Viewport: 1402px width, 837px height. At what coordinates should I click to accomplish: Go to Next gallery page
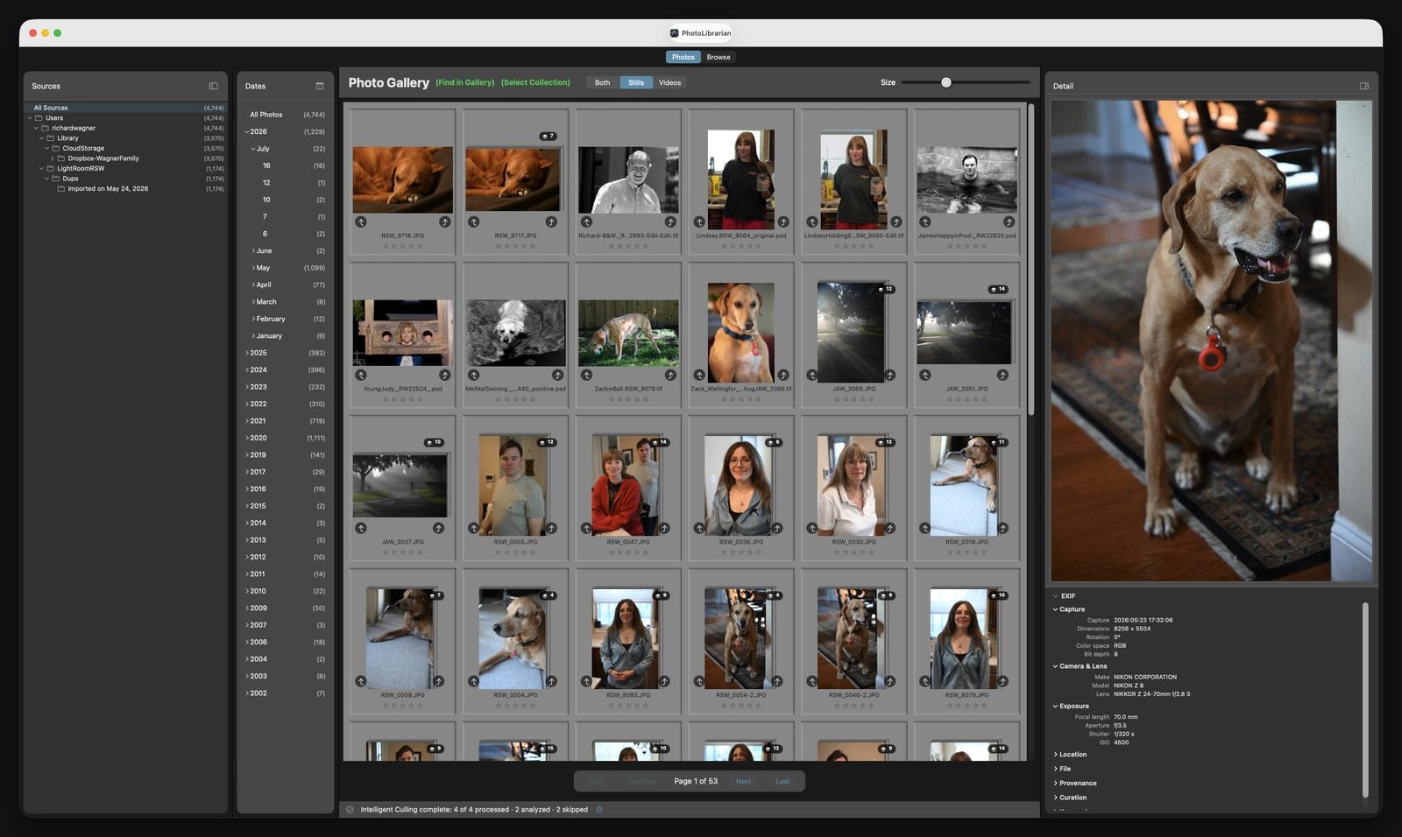click(x=744, y=782)
